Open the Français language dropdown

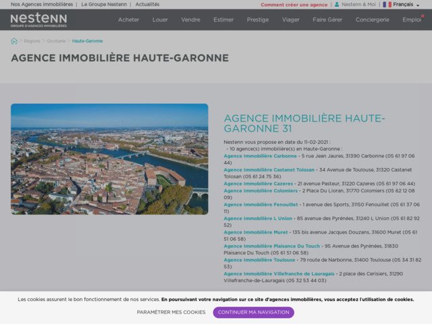[x=406, y=5]
